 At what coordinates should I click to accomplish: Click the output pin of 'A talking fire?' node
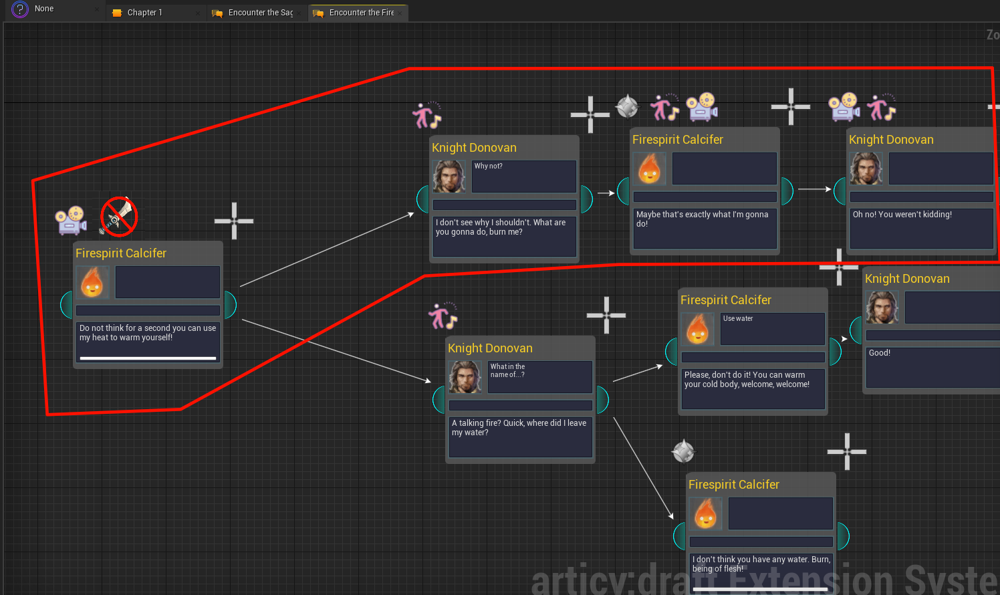point(602,400)
